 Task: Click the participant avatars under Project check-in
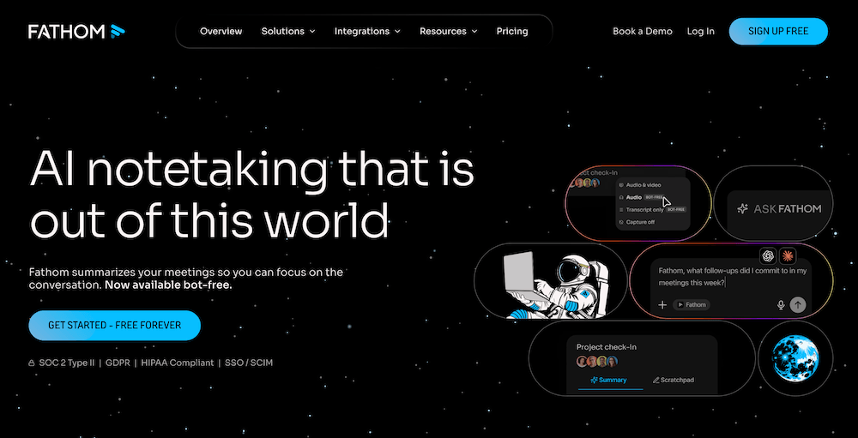(x=597, y=362)
